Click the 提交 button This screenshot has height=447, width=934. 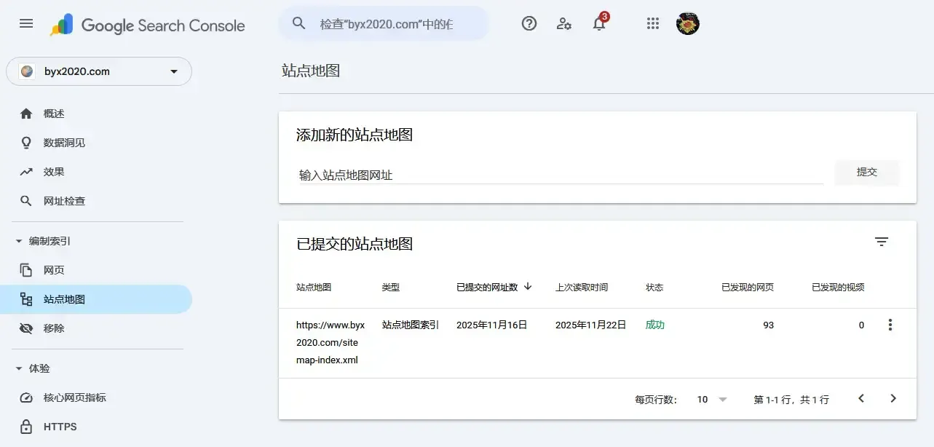point(866,173)
